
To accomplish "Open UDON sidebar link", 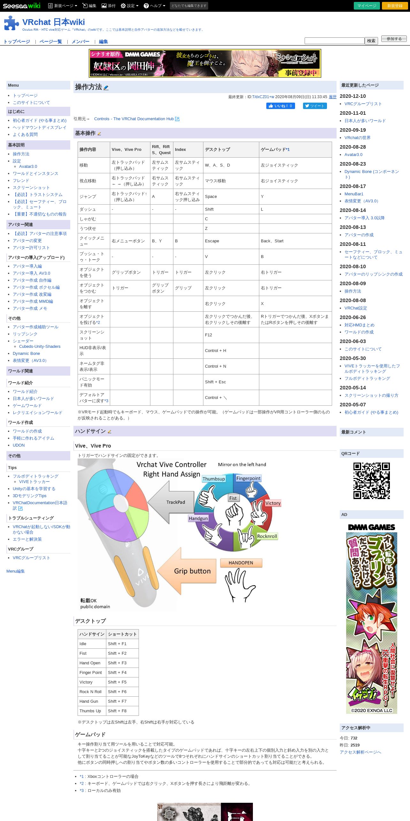I will click(x=19, y=445).
